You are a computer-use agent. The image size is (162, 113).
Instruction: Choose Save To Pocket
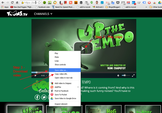pyautogui.click(x=65, y=95)
